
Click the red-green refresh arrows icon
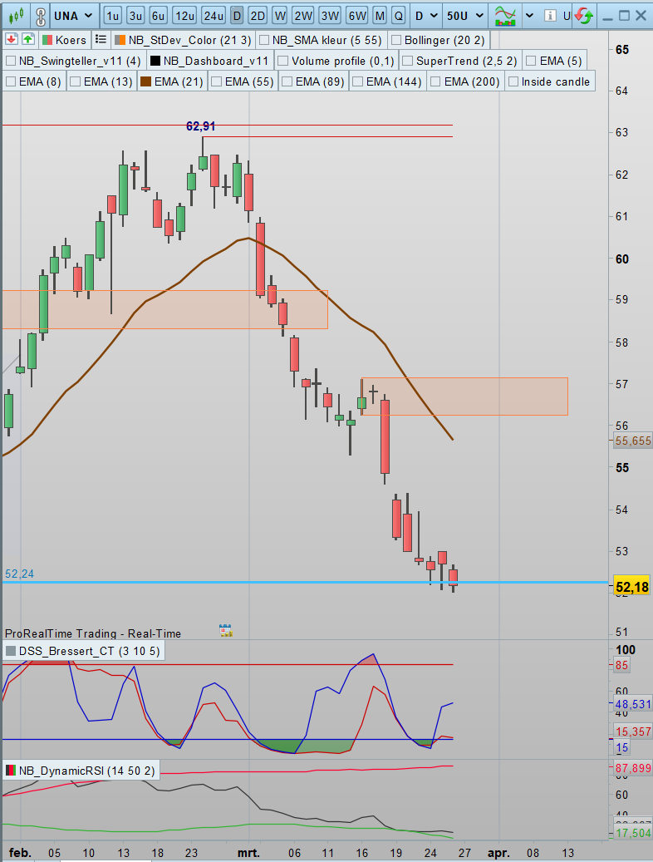[x=584, y=16]
